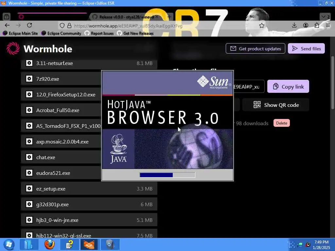Screen dimensions: 335x251
Task: Click file icon next to g32d301p.exe
Action: click(x=29, y=204)
